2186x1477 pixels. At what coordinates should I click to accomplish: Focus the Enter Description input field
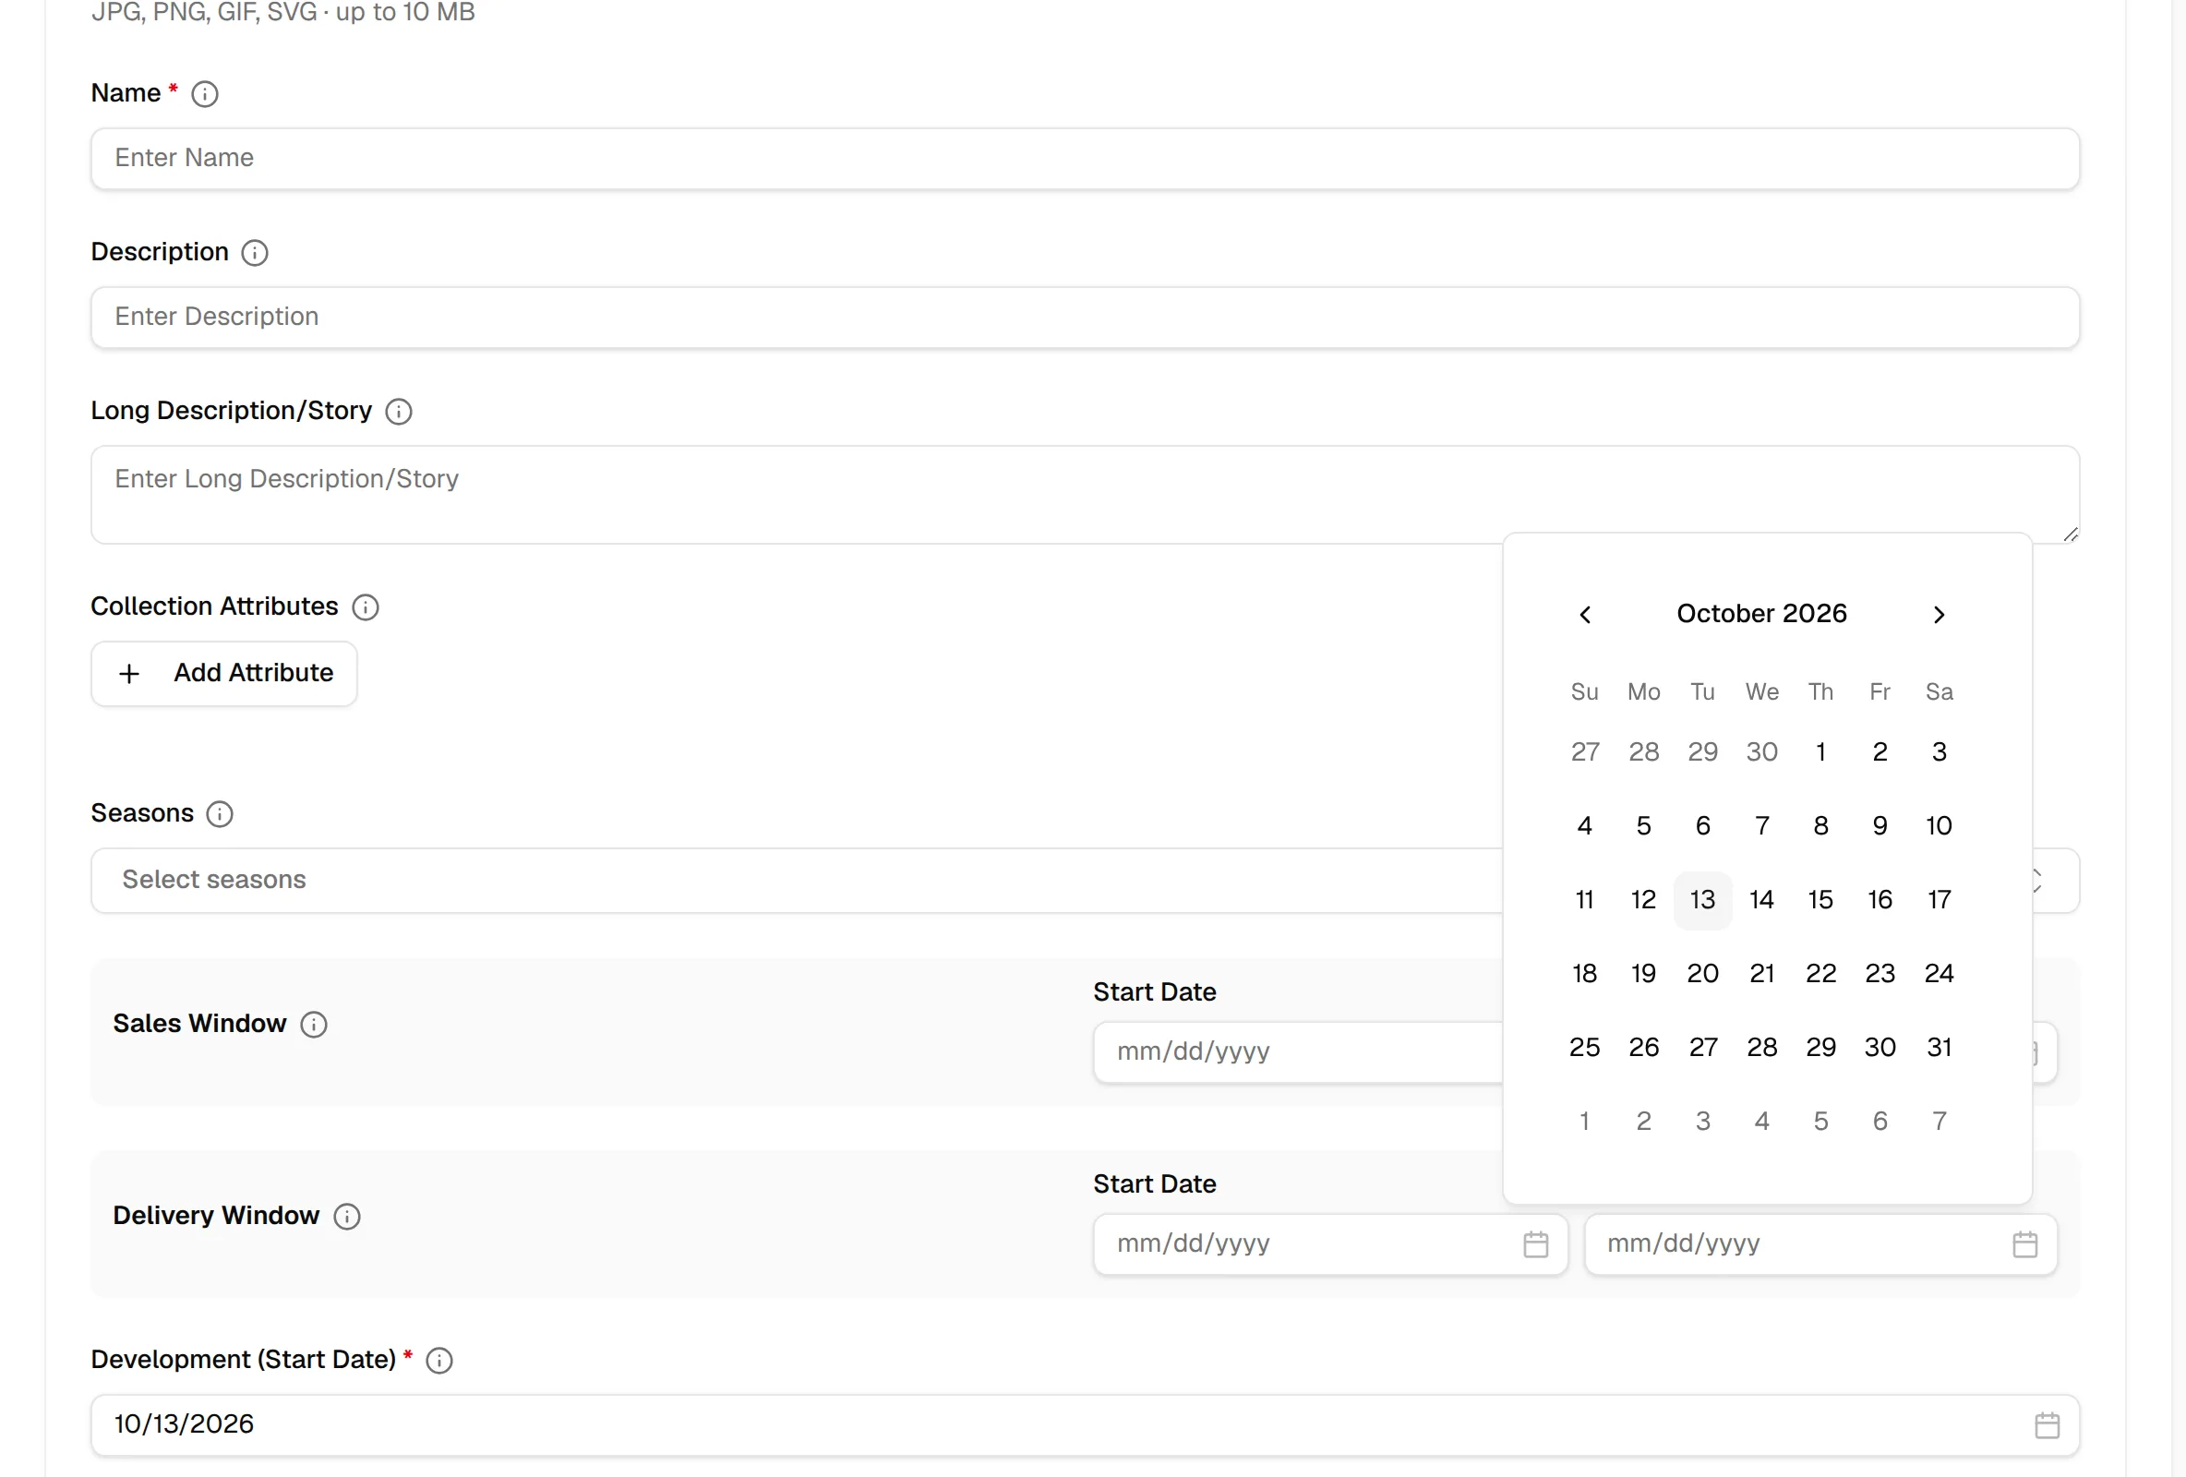coord(1085,318)
